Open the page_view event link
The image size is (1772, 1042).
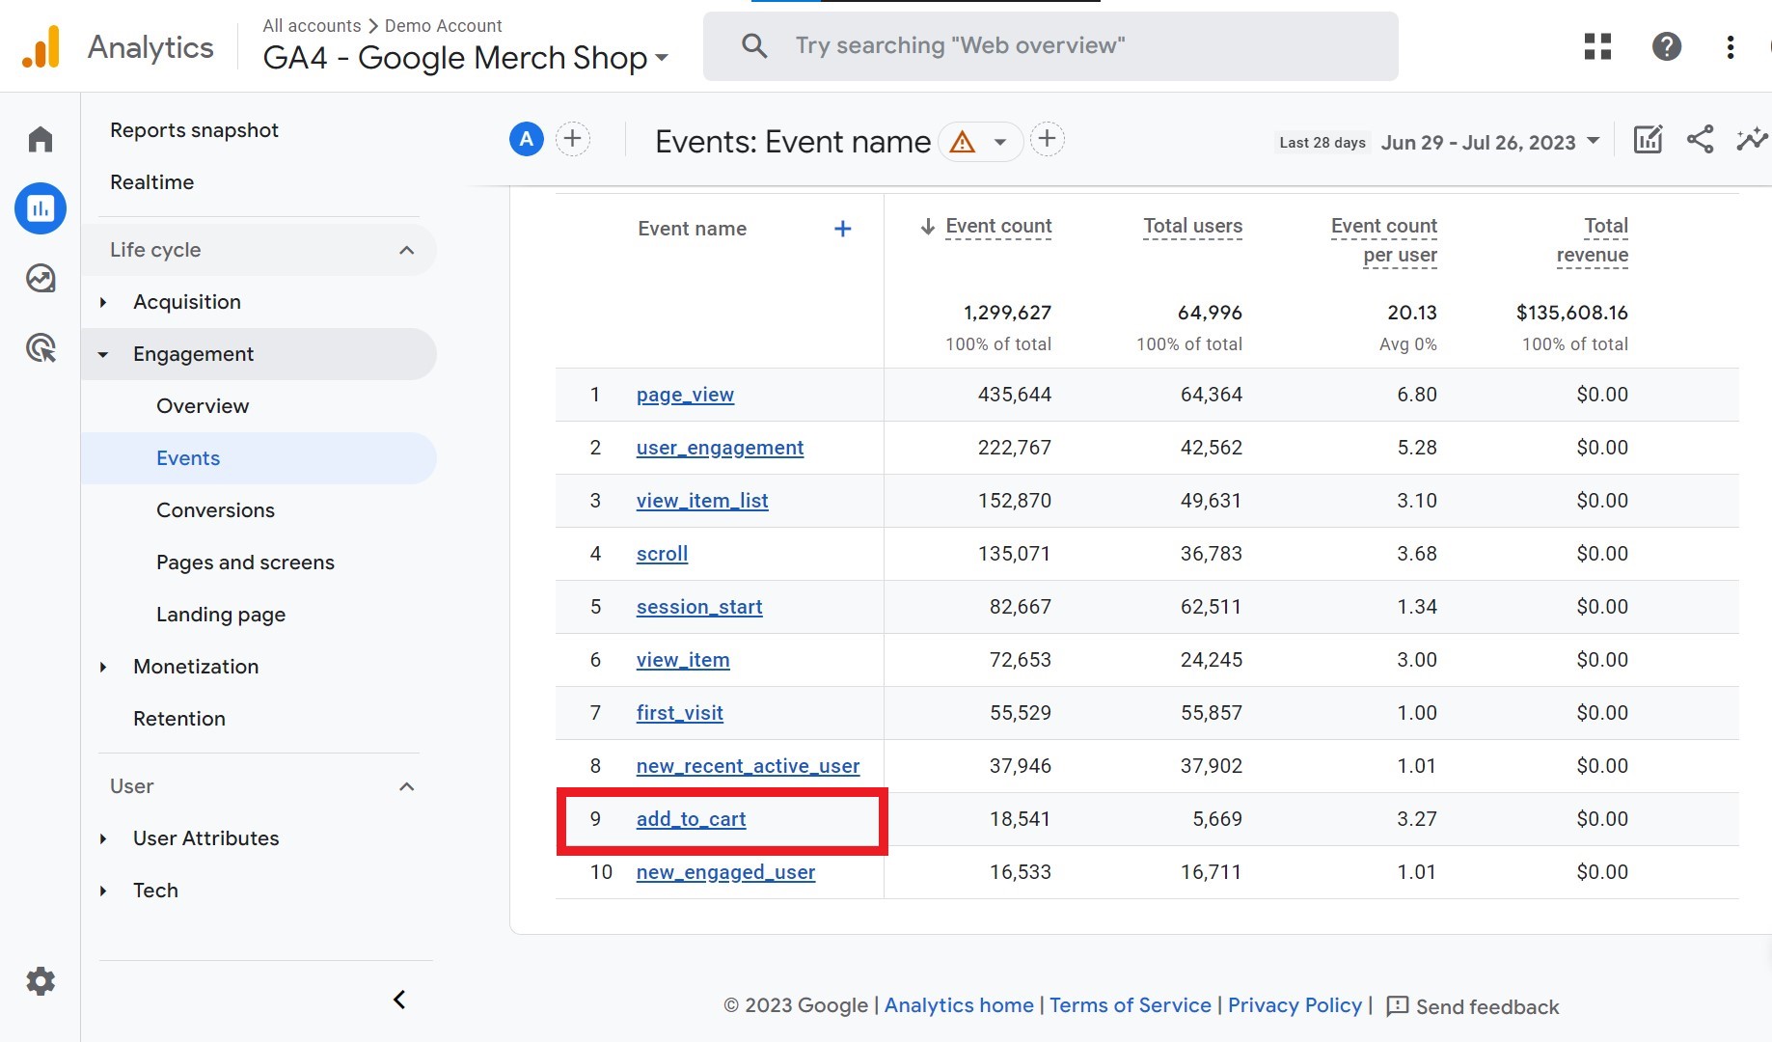(685, 395)
